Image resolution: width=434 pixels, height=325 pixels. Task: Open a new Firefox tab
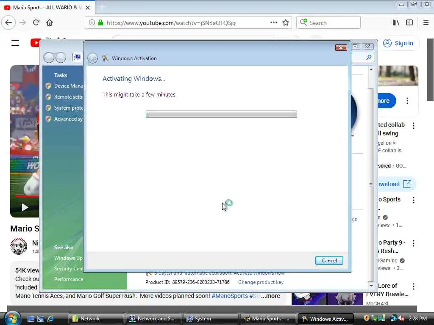(102, 7)
